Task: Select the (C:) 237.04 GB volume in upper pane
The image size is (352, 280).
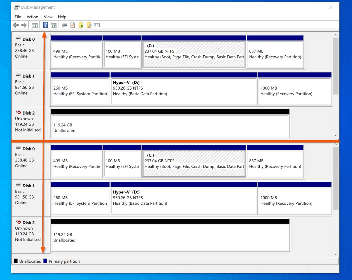Action: point(194,52)
